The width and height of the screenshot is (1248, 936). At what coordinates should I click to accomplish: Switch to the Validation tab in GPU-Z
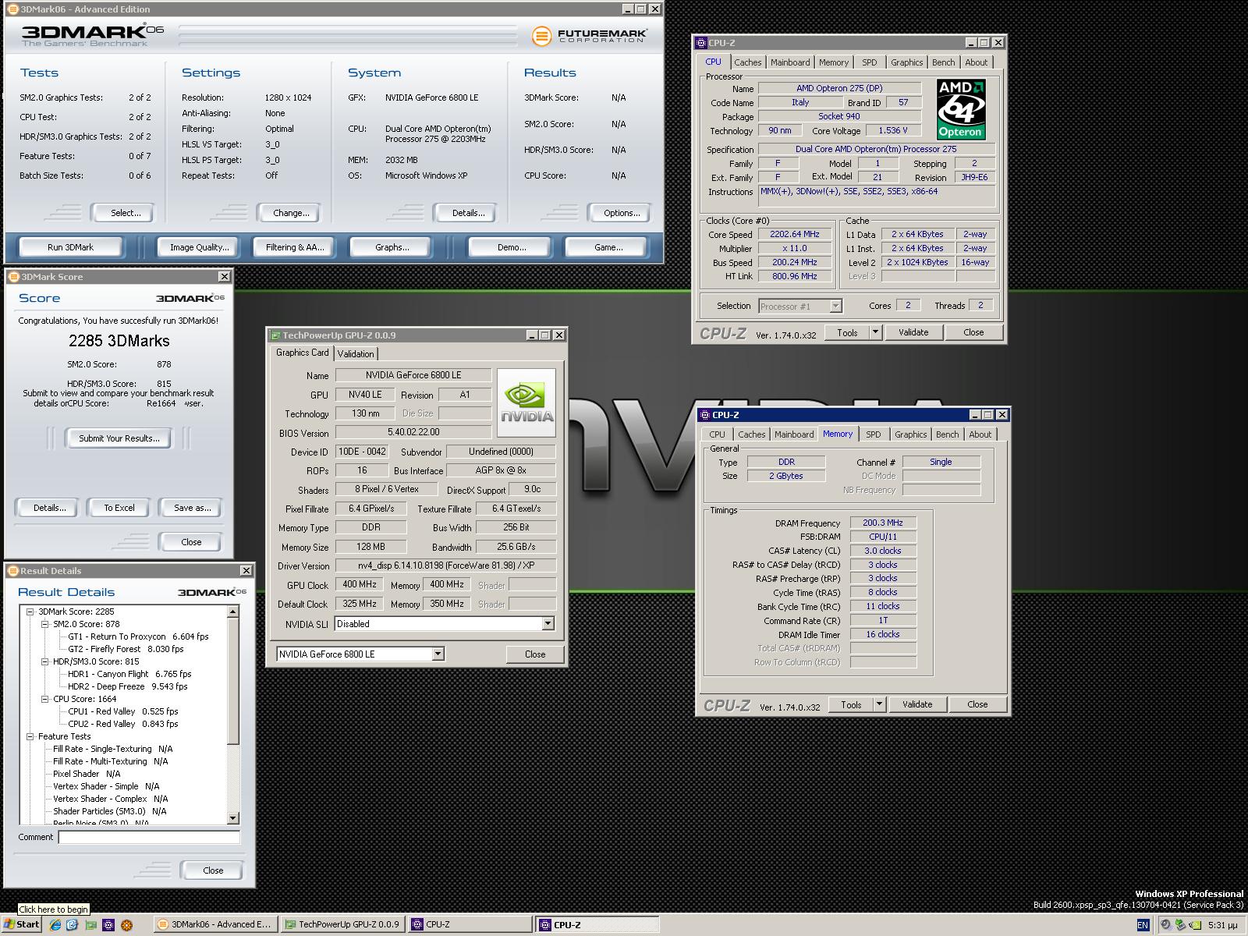[356, 354]
